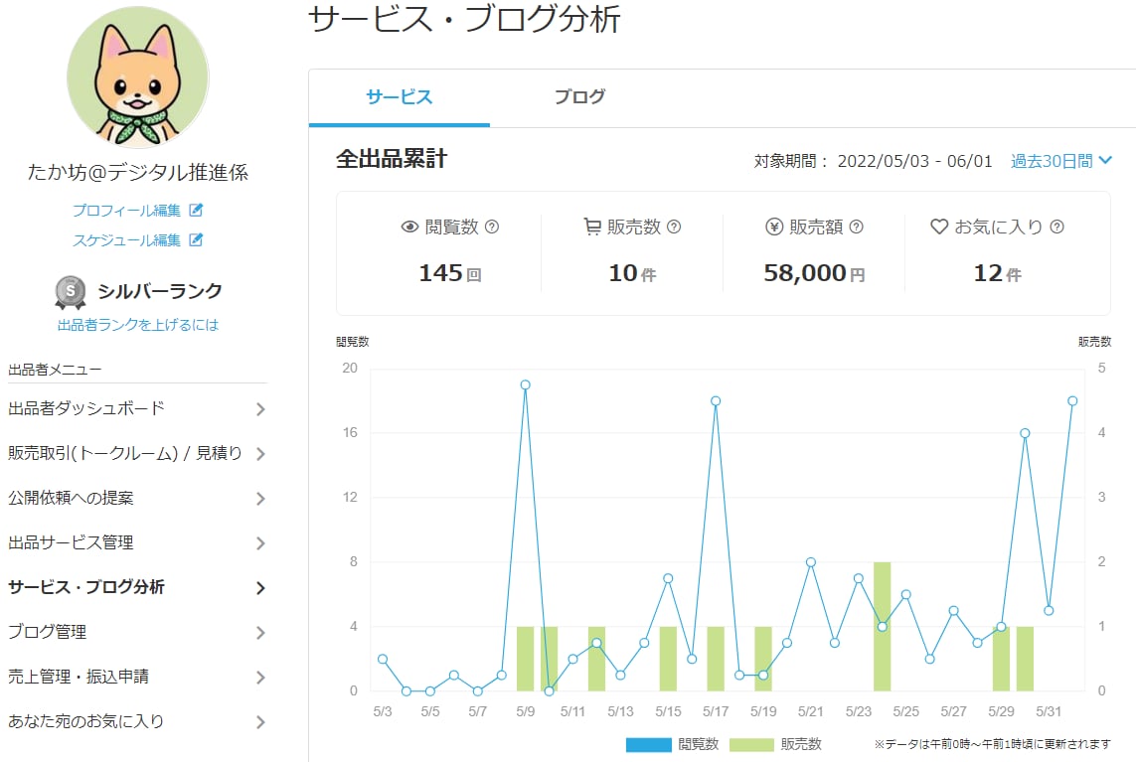Click username たか坊@デジタル推進係
The image size is (1136, 762).
pyautogui.click(x=138, y=173)
